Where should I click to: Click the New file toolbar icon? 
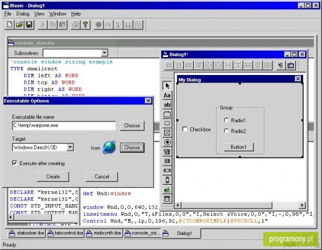coord(9,25)
